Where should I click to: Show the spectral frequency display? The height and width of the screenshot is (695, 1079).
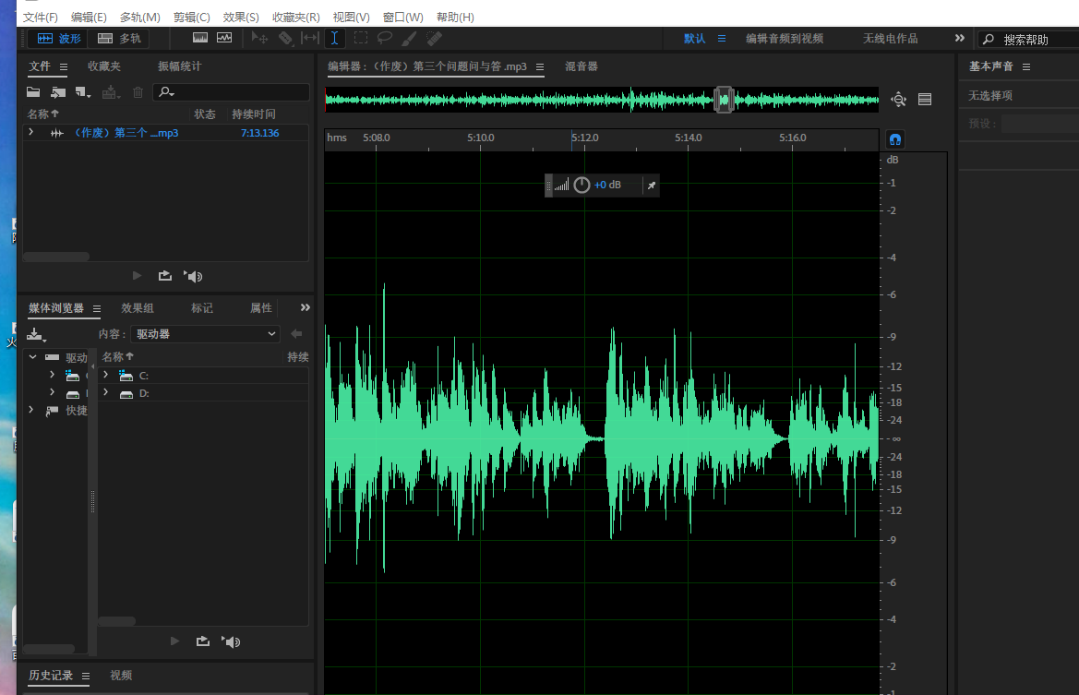click(200, 38)
